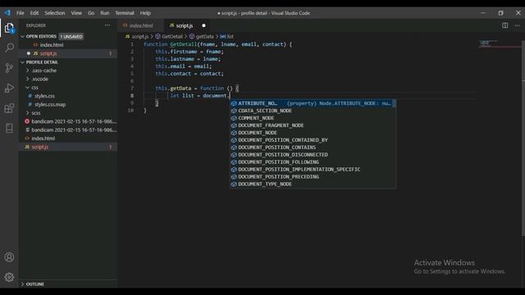
Task: Open the Run menu
Action: point(105,13)
